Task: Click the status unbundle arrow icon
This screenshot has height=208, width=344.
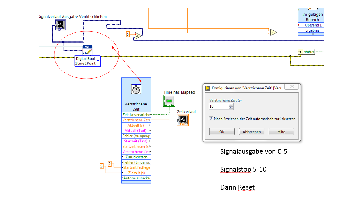Action: (x=300, y=52)
